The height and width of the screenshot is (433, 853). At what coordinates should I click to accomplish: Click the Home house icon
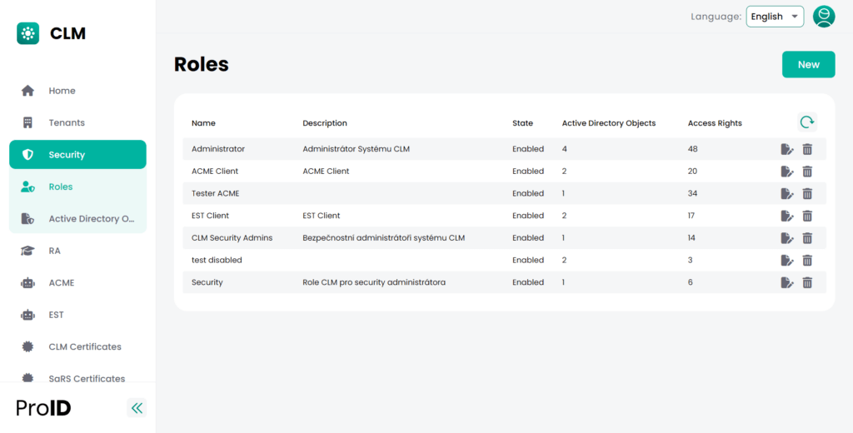tap(27, 91)
